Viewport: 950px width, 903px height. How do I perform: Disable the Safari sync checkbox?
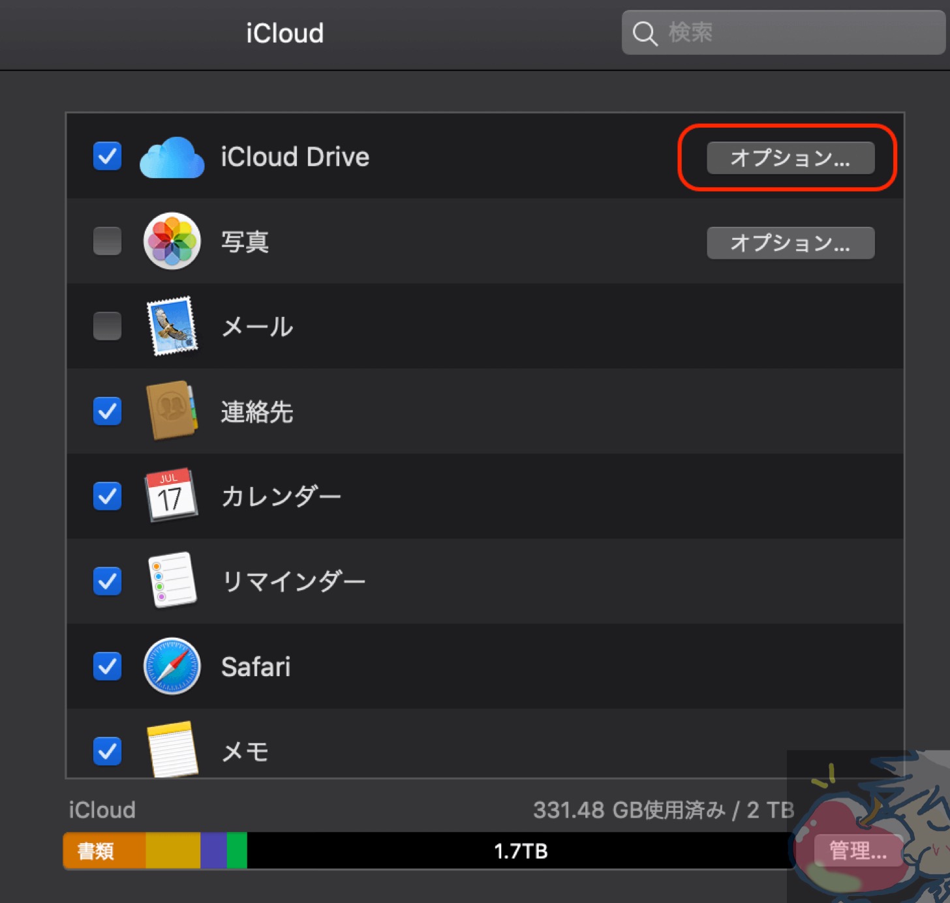coord(107,666)
